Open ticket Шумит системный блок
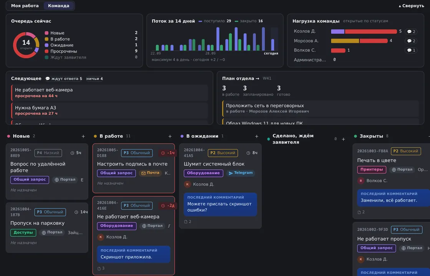 click(x=220, y=186)
